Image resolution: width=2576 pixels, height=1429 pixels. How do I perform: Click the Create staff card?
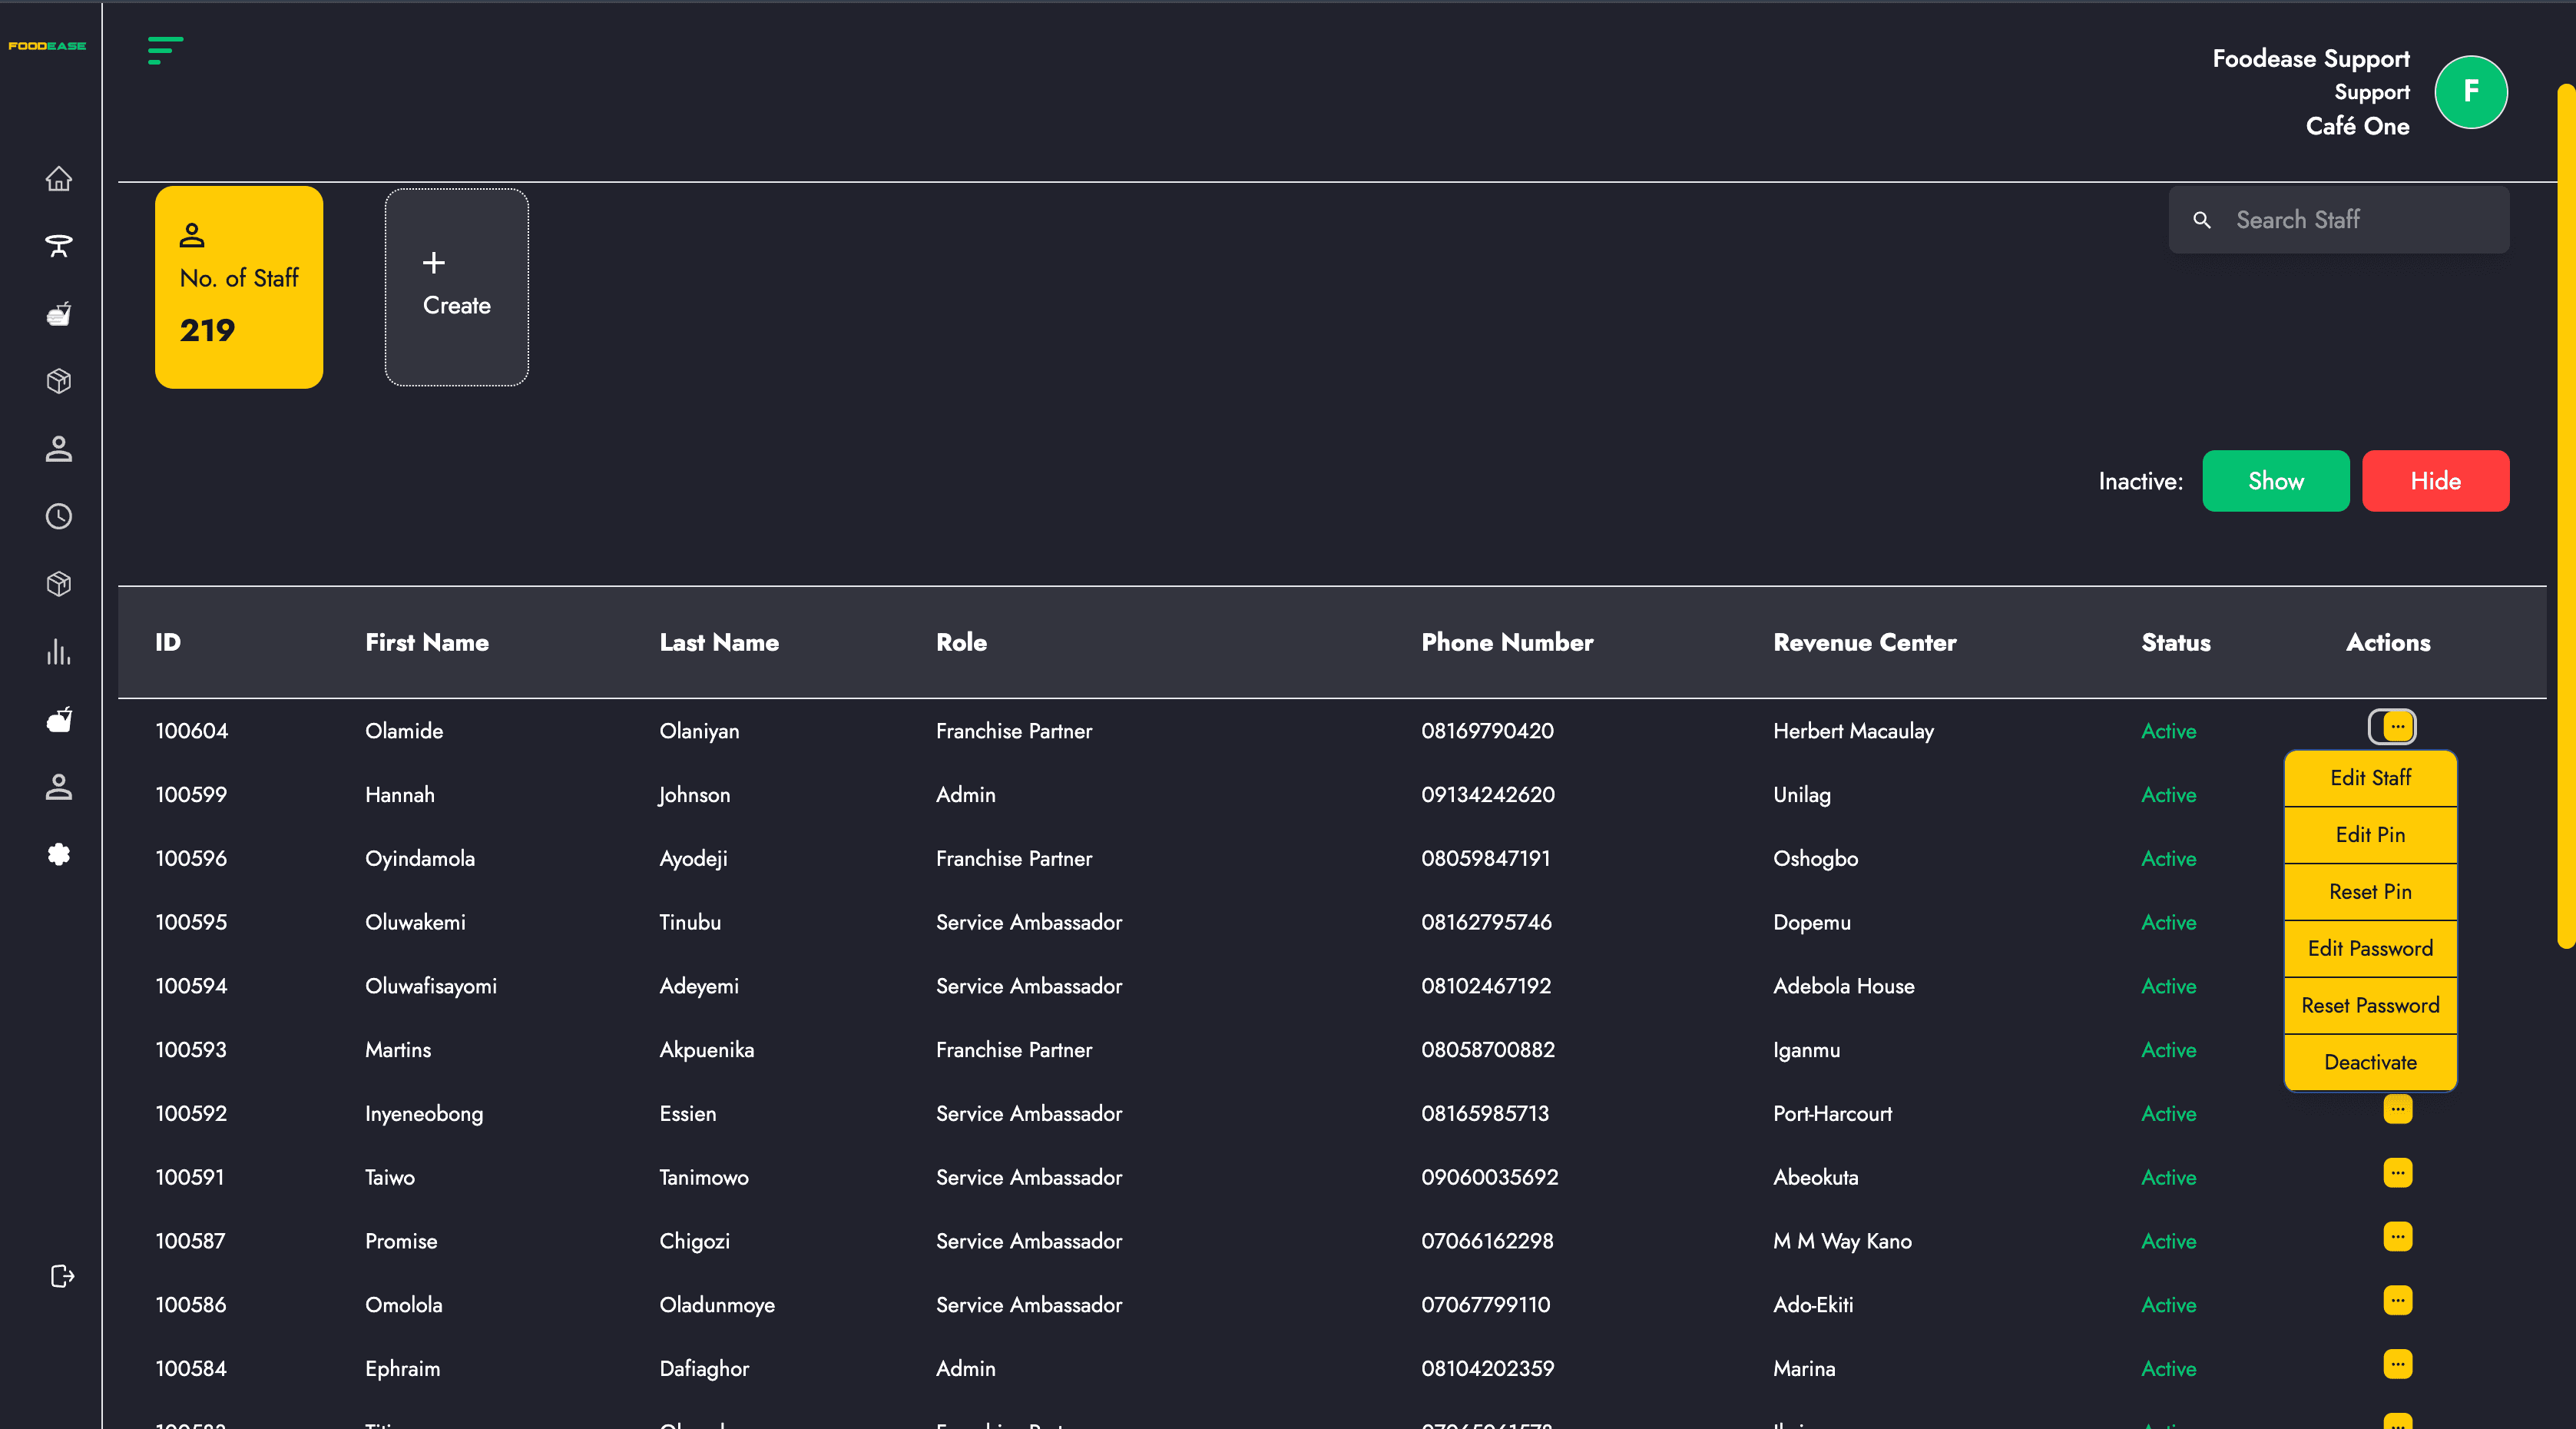click(x=457, y=287)
